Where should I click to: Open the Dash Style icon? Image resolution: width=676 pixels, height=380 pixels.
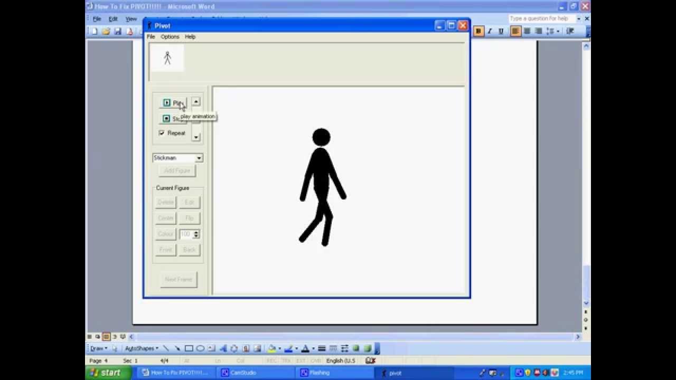(x=333, y=348)
